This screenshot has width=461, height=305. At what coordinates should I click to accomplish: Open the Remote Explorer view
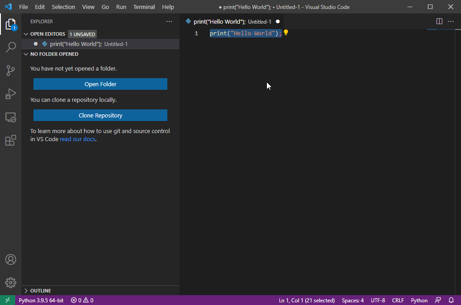[x=11, y=117]
